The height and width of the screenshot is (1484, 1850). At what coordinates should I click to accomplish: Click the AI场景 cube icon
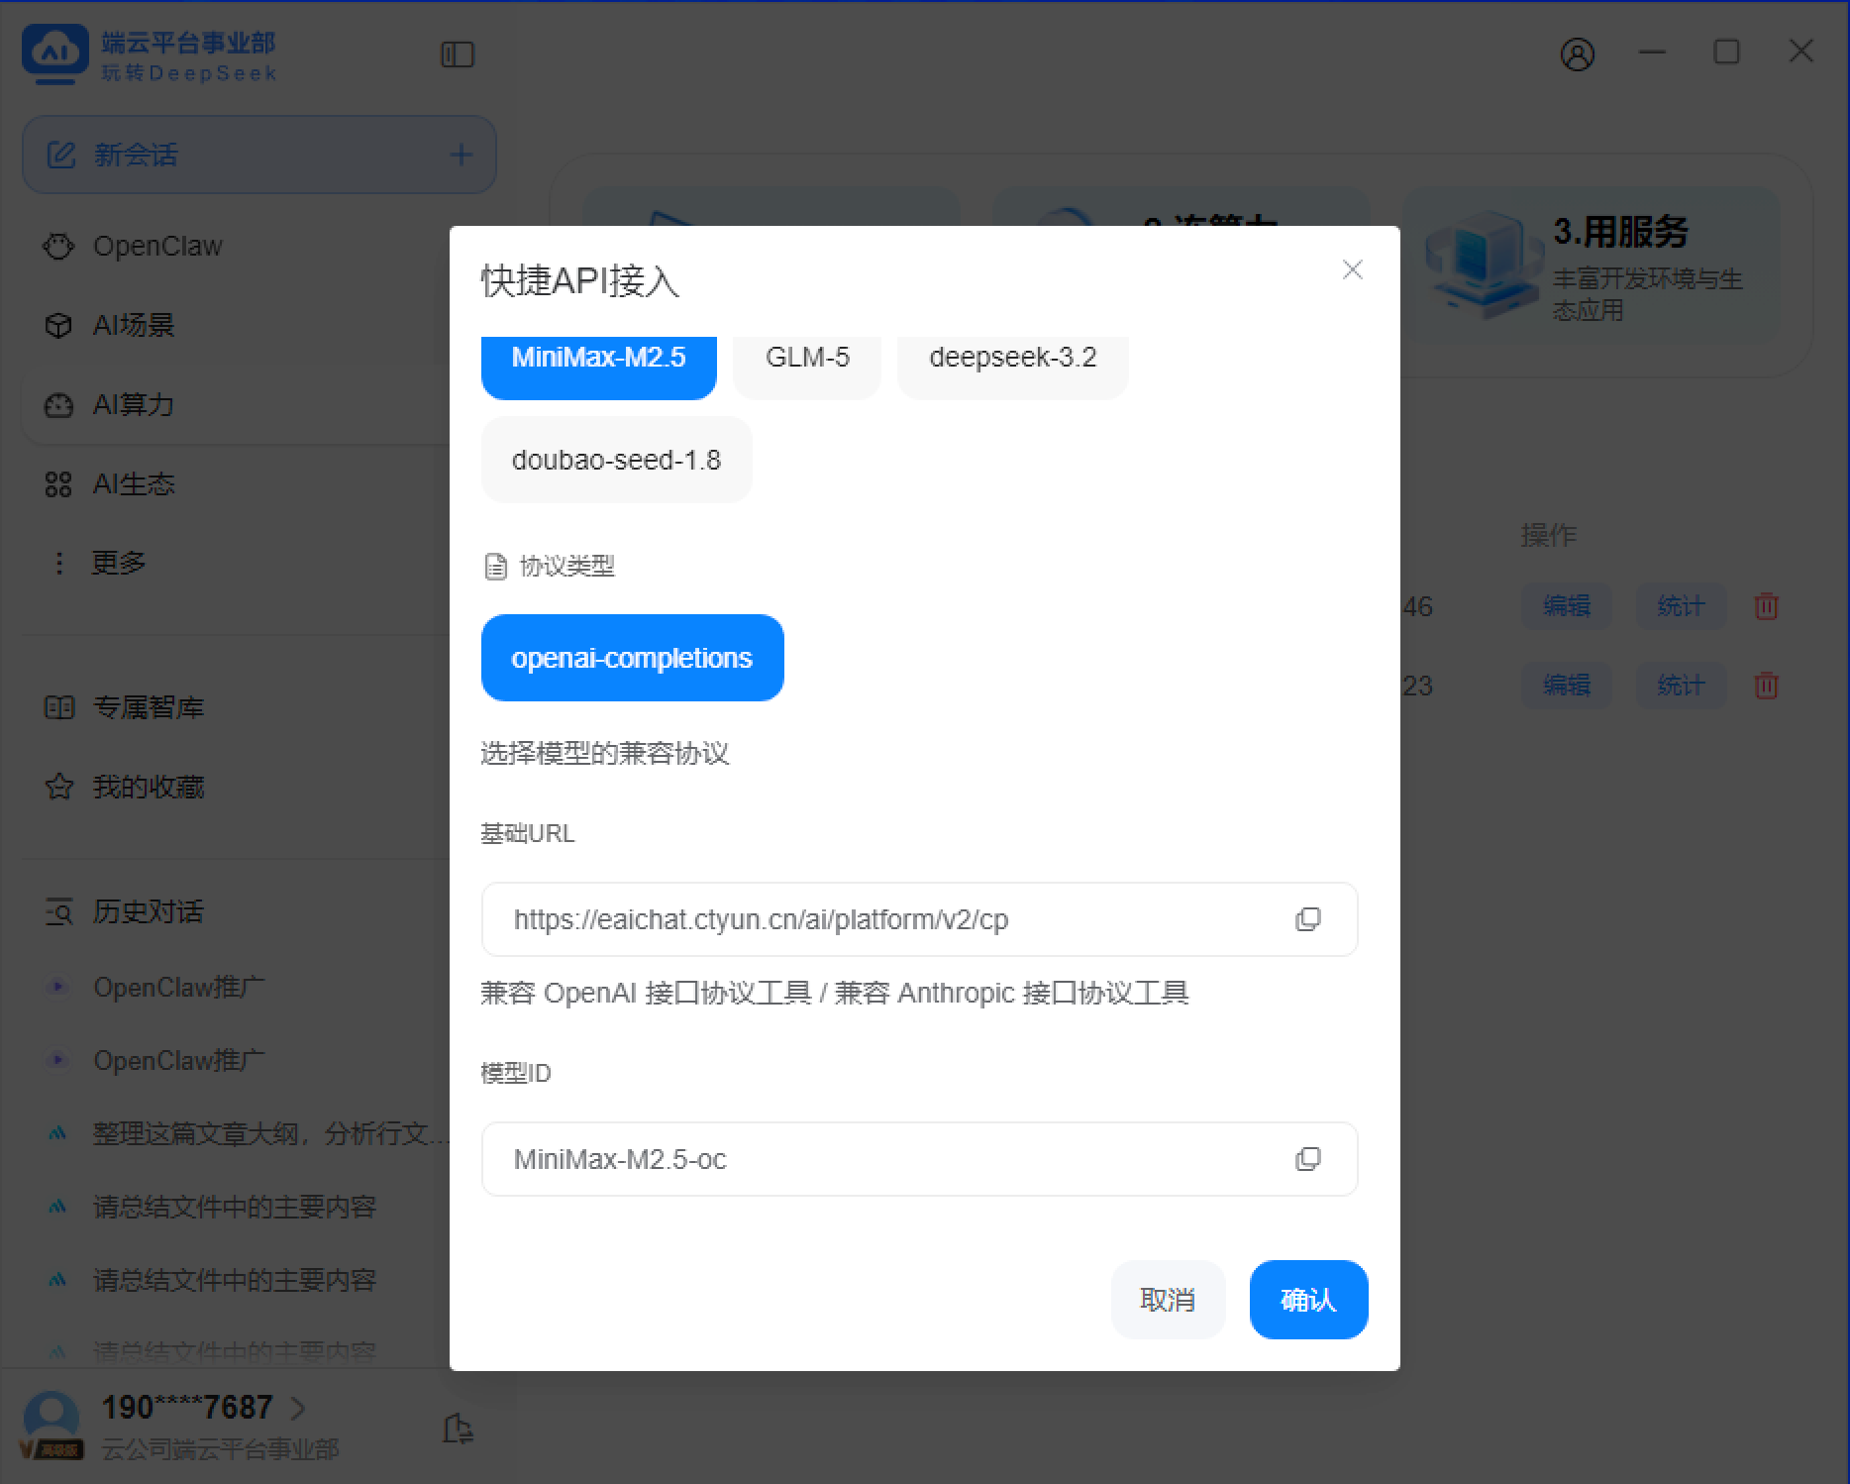58,325
